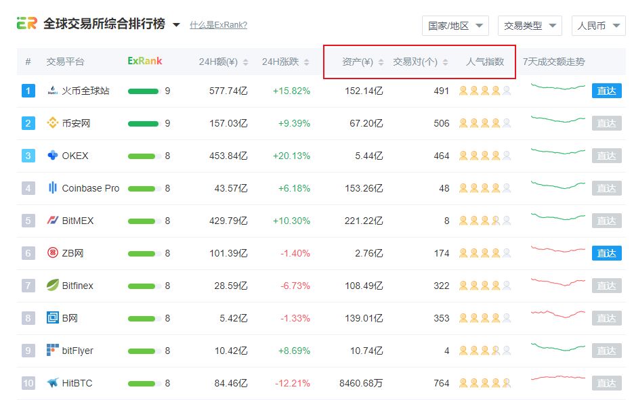Click the Binance (币安网) logo icon
This screenshot has height=400, width=634.
(x=53, y=123)
